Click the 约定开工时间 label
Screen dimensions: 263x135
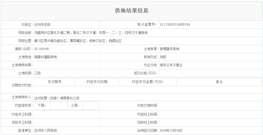click(x=22, y=115)
